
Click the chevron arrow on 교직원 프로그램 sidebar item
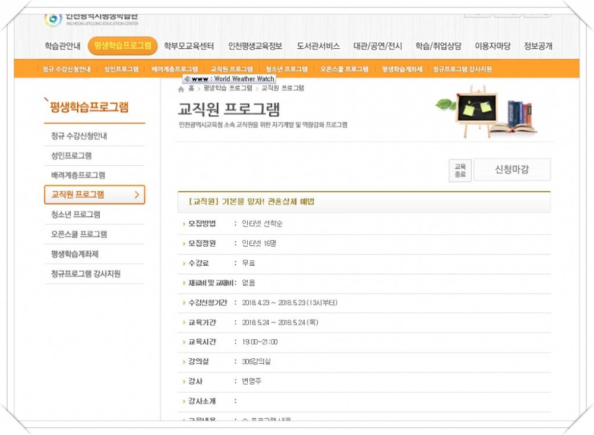(137, 194)
